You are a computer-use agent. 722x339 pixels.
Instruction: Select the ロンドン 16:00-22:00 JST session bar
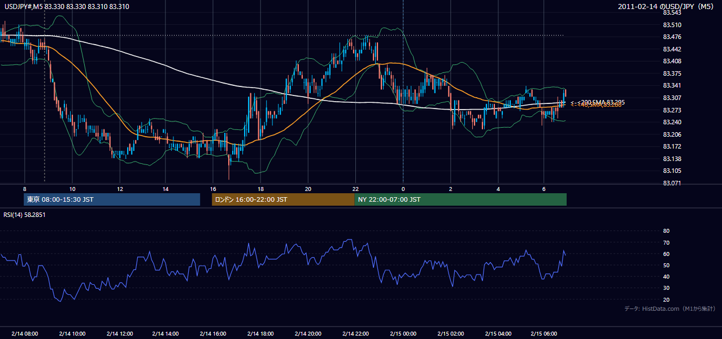click(x=283, y=199)
